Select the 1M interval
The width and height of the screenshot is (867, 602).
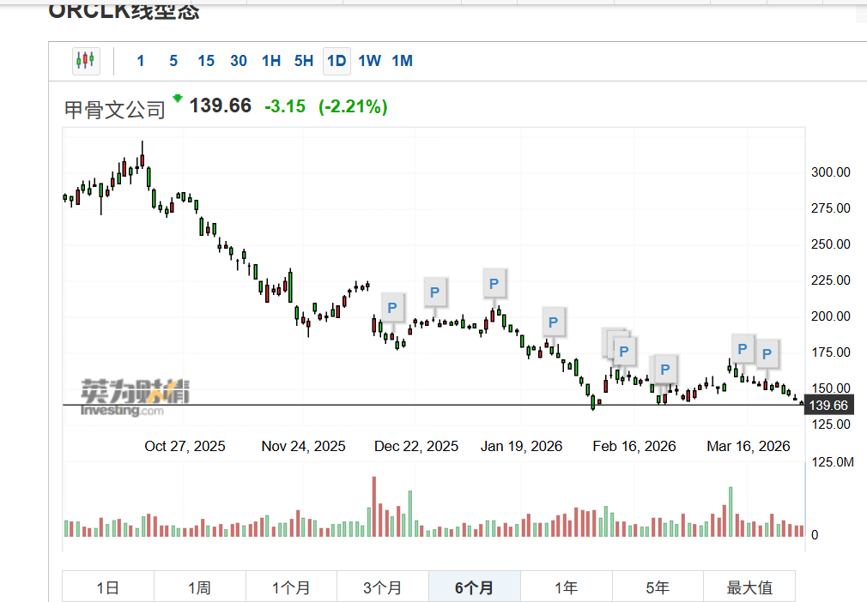(402, 61)
